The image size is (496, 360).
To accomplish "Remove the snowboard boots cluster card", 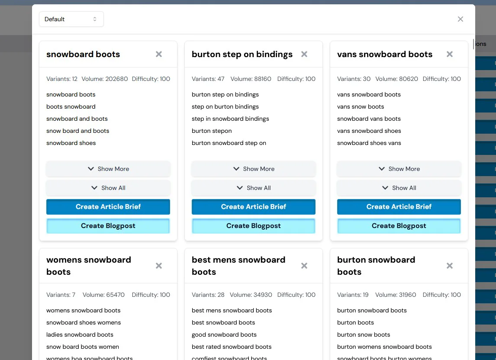I will point(159,54).
